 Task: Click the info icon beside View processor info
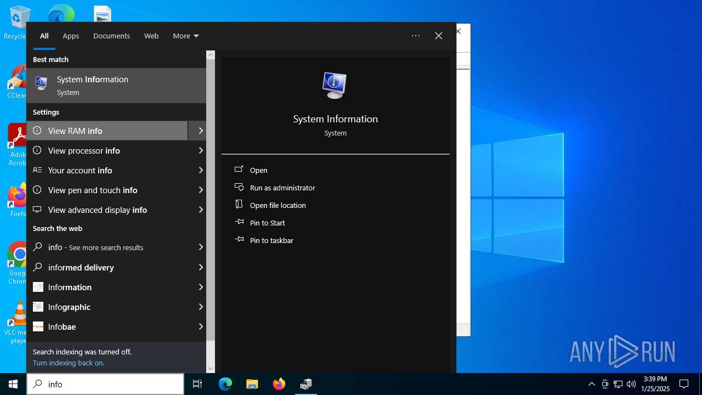(37, 150)
